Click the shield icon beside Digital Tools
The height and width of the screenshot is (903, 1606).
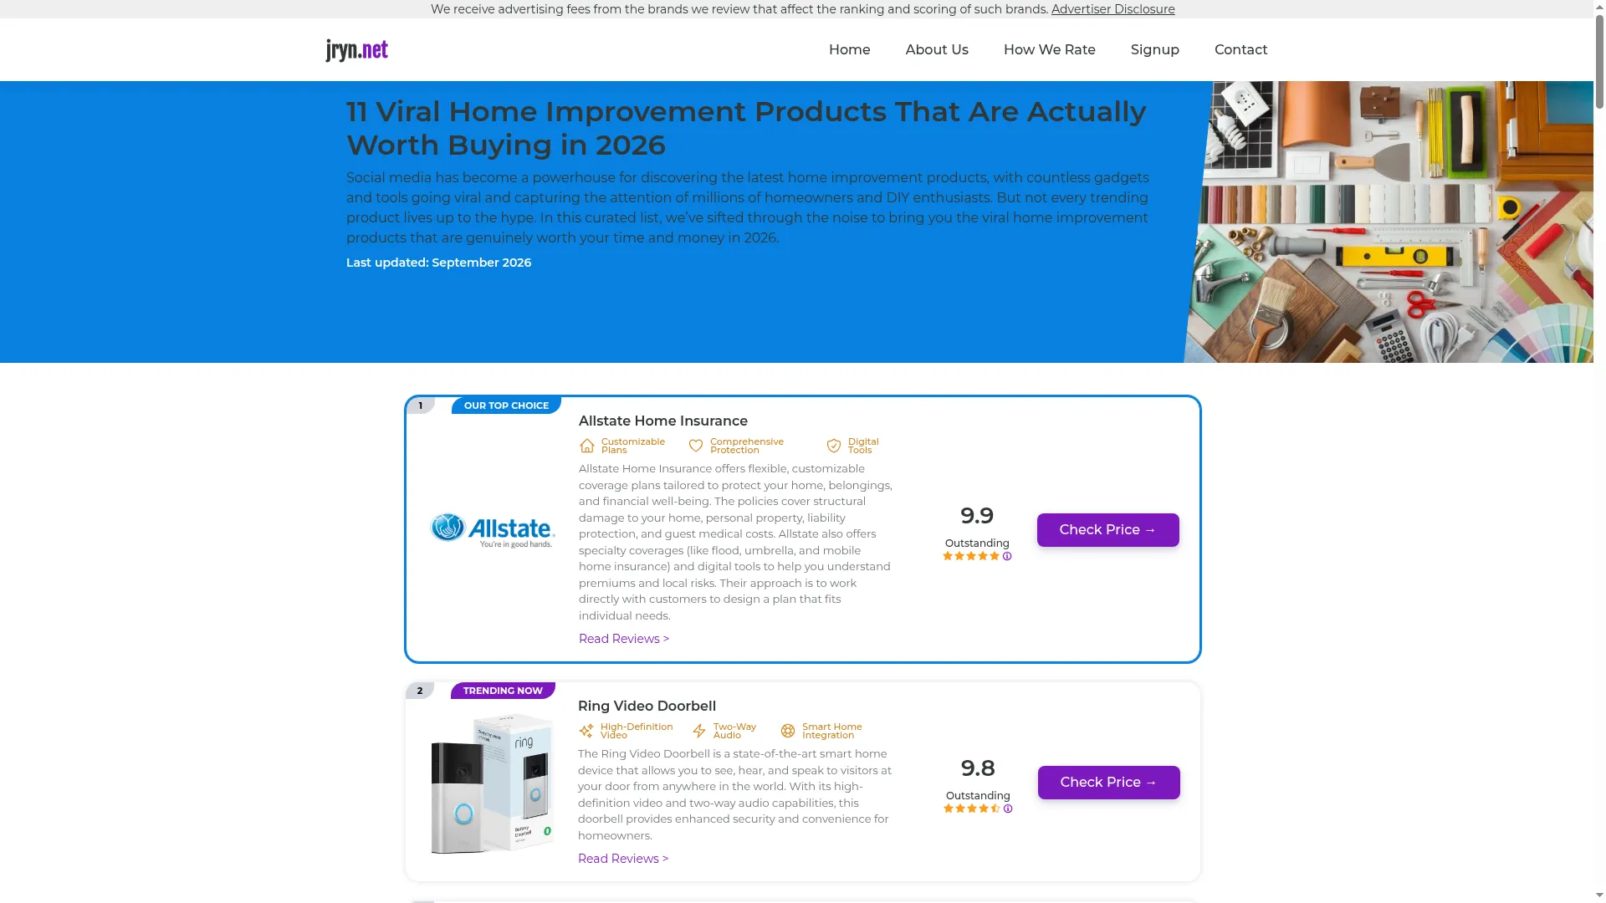(834, 446)
